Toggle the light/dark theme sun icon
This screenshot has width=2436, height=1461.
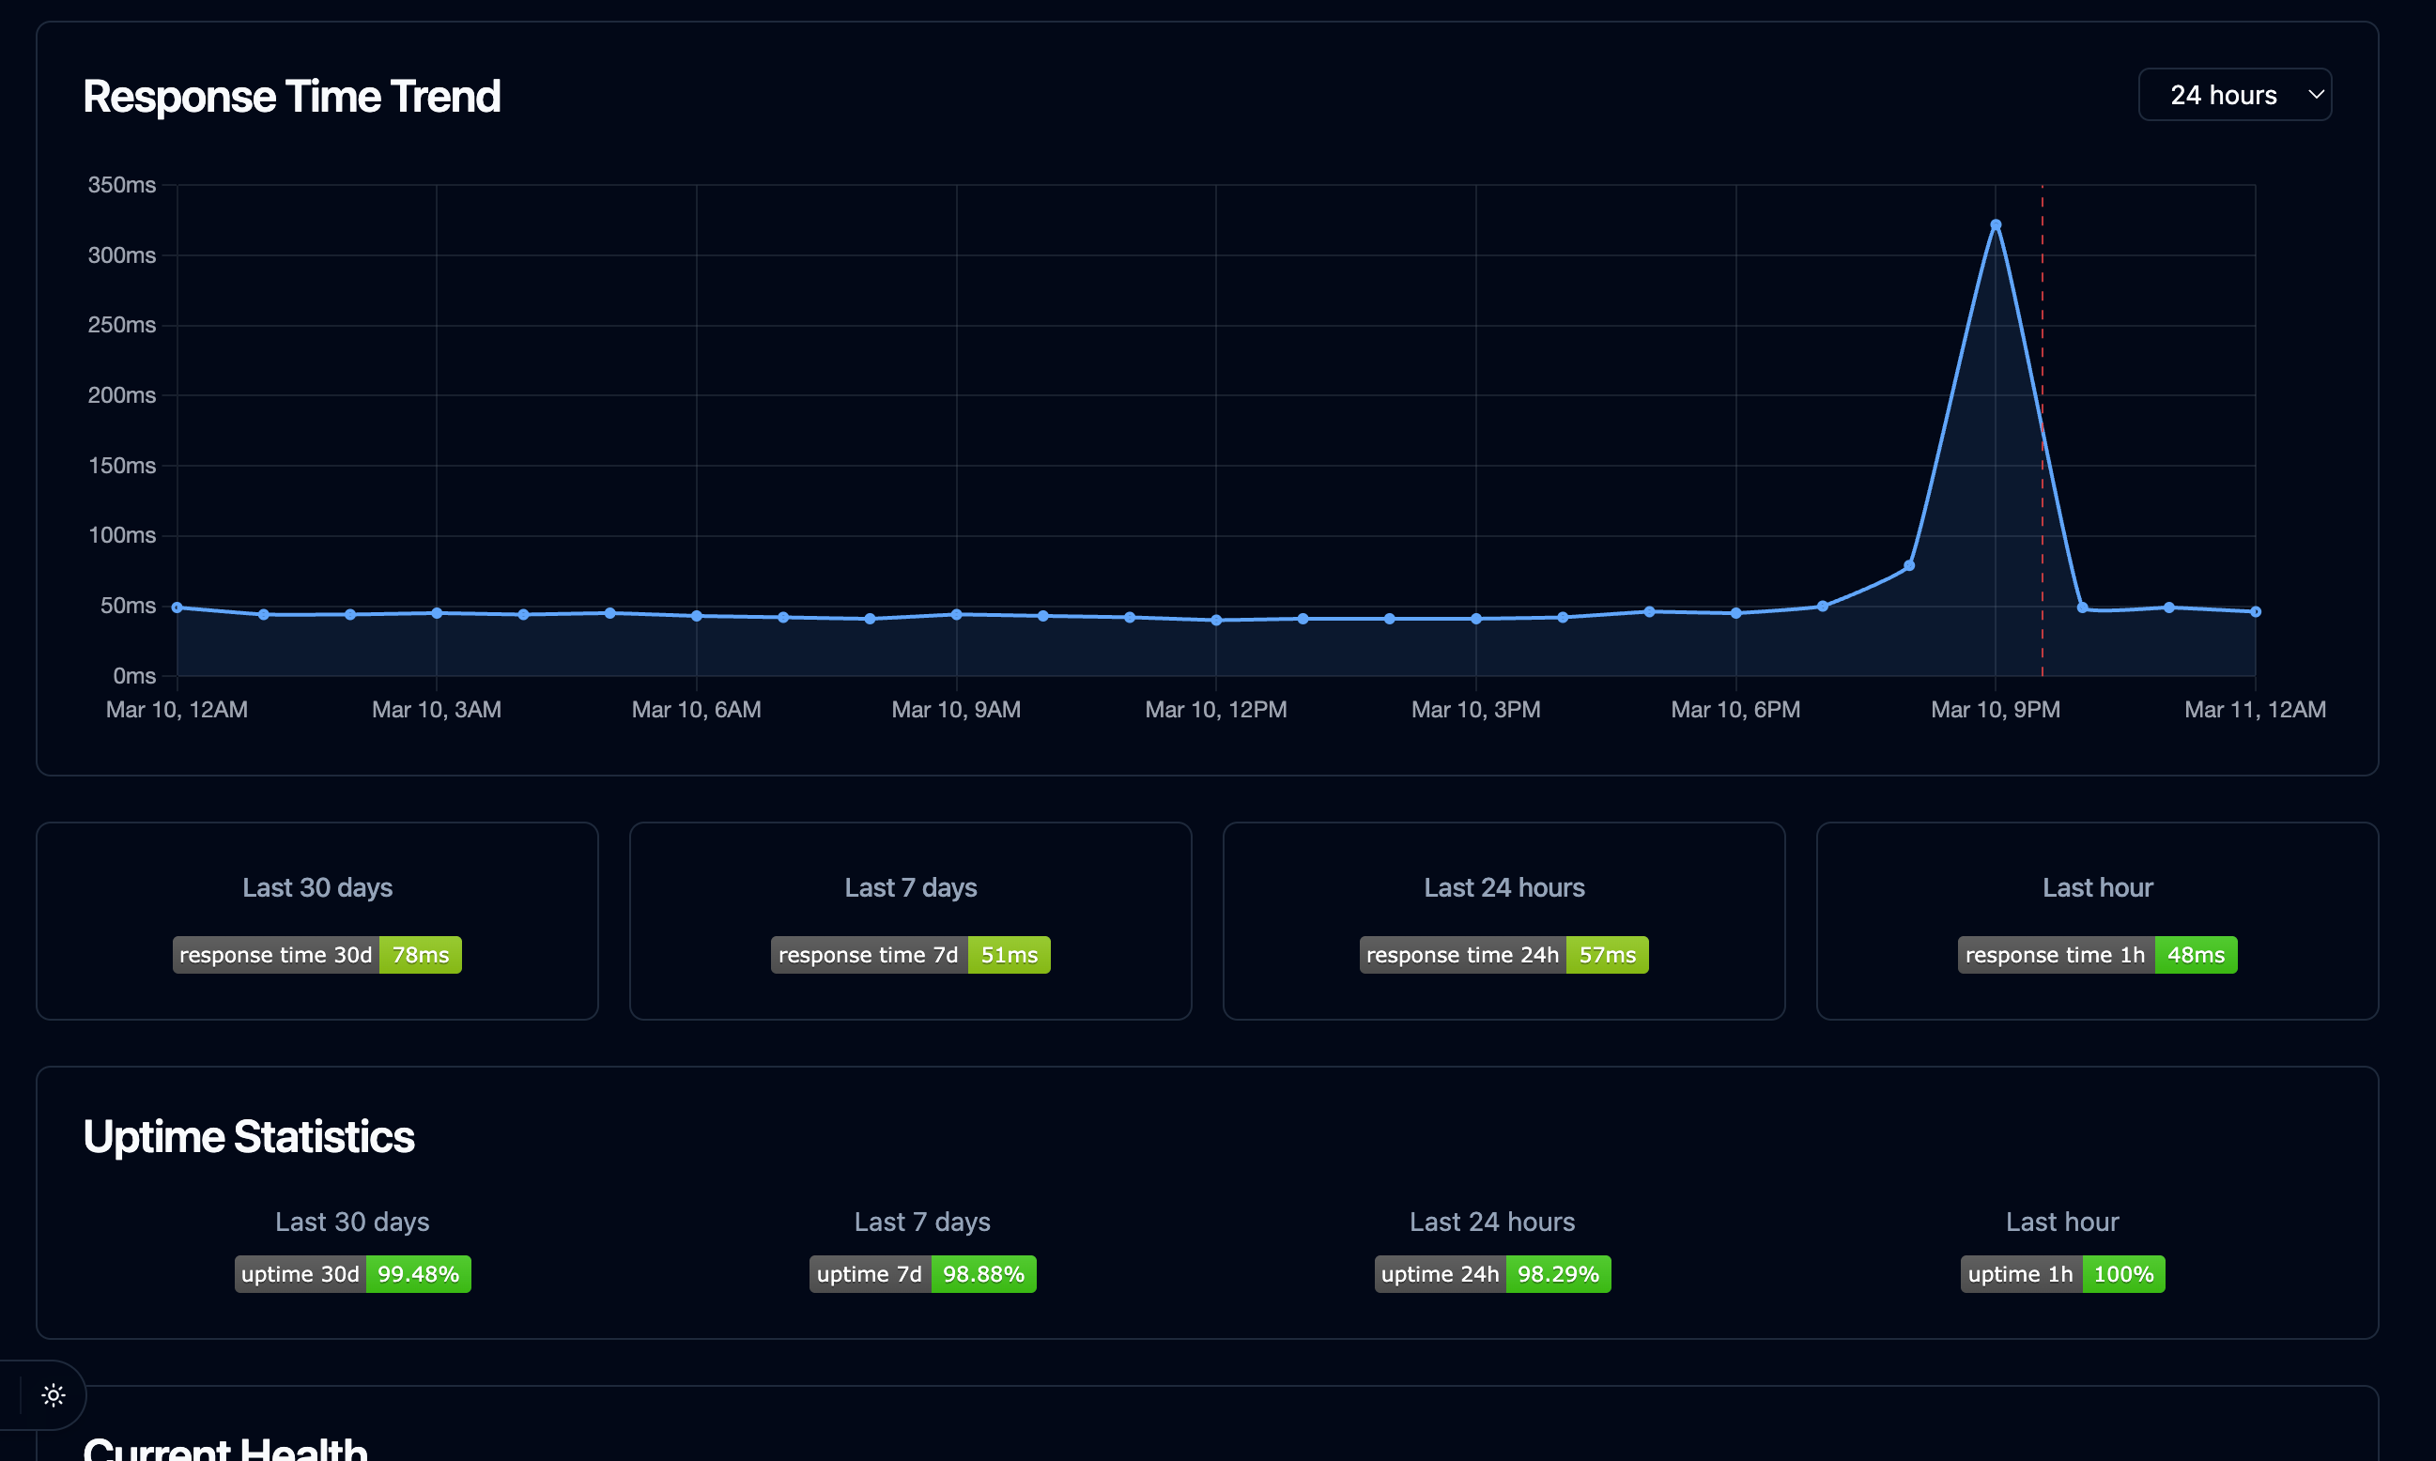coord(54,1395)
